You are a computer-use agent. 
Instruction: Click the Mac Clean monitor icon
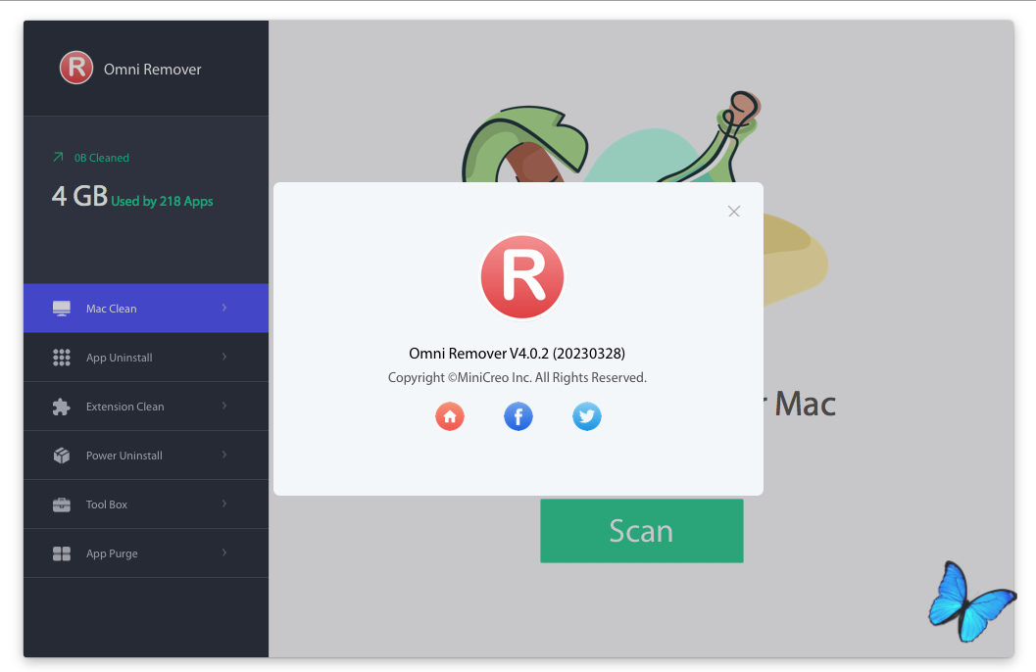(x=62, y=309)
